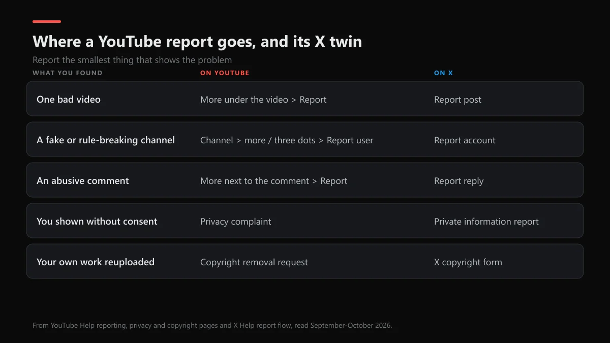This screenshot has height=343, width=610.
Task: Select 'Your own work reuploaded' cell
Action: (96, 262)
